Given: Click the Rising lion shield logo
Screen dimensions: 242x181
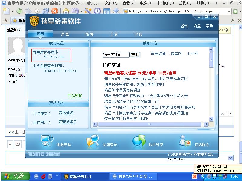Looking at the screenshot, I should (x=34, y=21).
